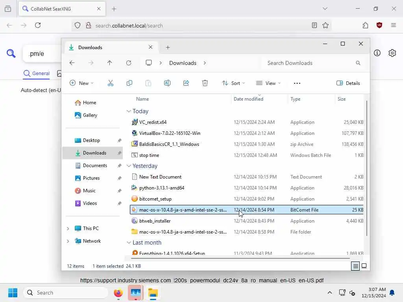
Task: Click the uBlock Origin shield icon
Action: coord(379,25)
